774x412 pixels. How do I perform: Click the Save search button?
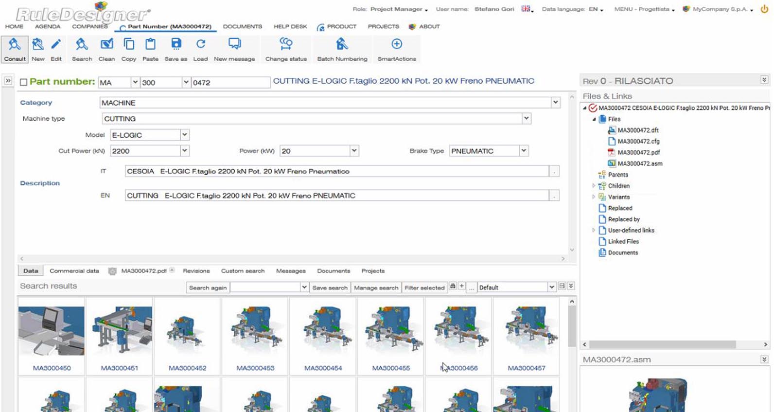330,287
